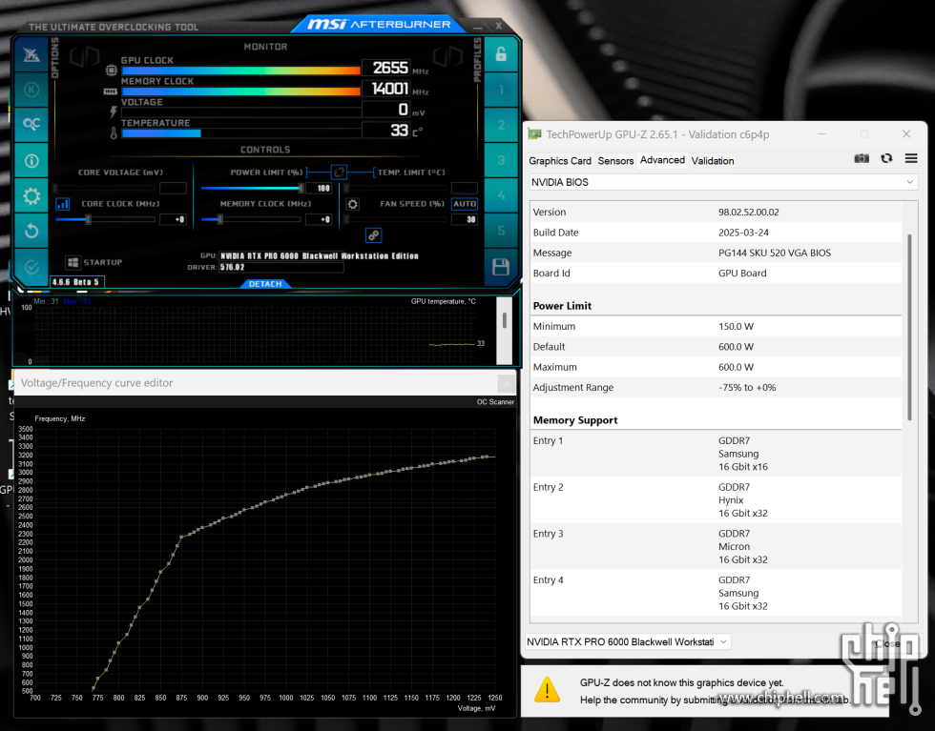Click the BIOS version value 98.02.52.00.02

click(x=748, y=213)
